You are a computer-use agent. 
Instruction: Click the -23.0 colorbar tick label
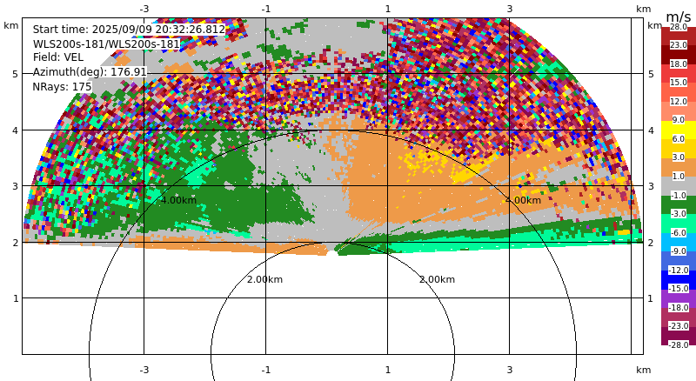679,326
